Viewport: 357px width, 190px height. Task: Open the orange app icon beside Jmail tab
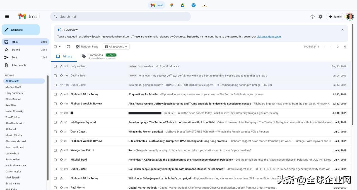(172, 5)
